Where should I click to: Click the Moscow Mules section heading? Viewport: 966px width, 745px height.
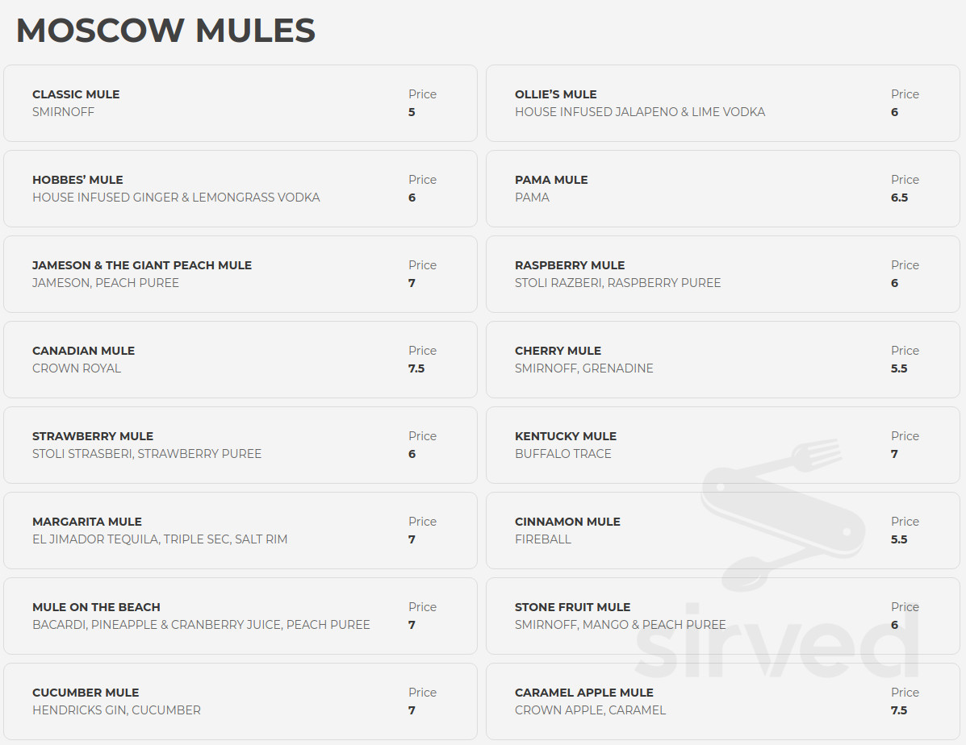point(165,30)
